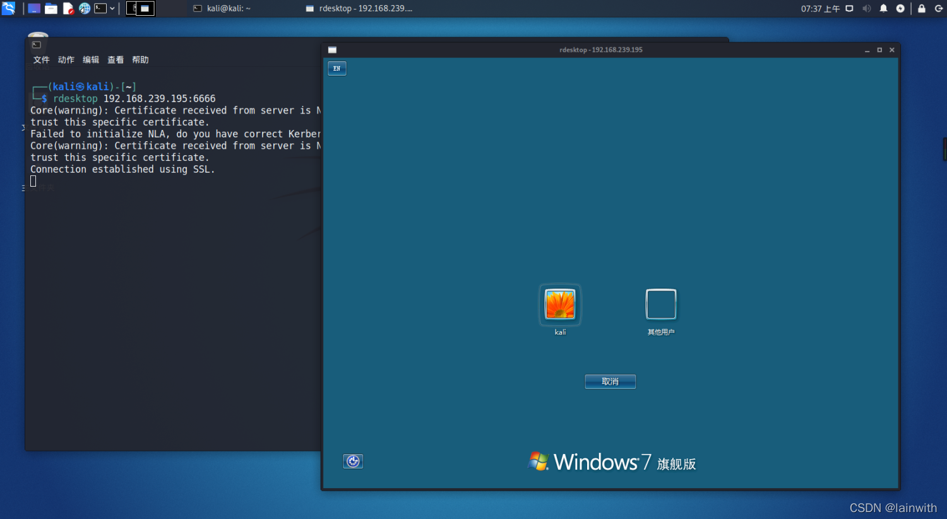Launch terminal emulator from the panel
947x519 pixels.
pyautogui.click(x=100, y=9)
